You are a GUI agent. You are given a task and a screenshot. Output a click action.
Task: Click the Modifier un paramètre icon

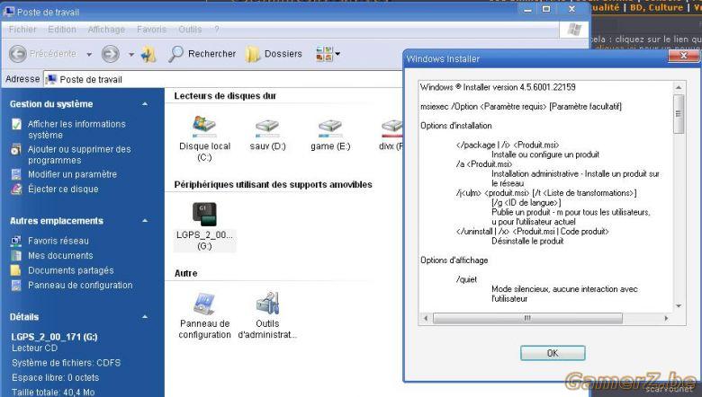(x=16, y=174)
